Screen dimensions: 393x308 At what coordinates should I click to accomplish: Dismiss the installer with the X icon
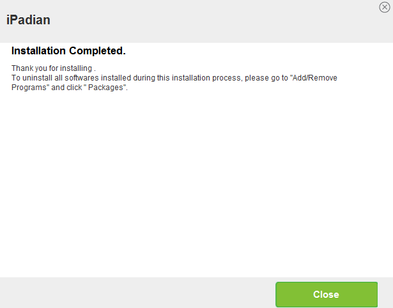[384, 7]
